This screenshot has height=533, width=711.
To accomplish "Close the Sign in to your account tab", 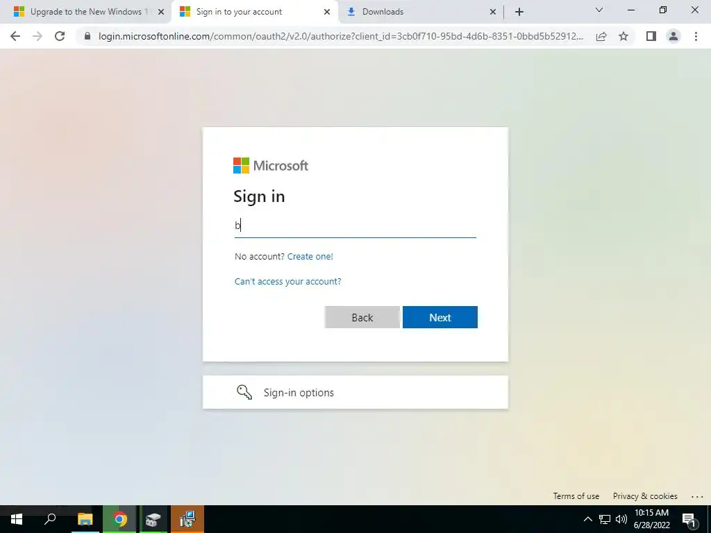I will [327, 12].
